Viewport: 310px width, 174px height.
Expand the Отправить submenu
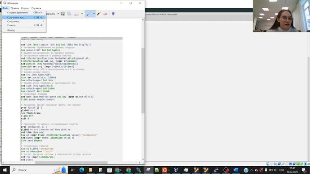pos(24,21)
